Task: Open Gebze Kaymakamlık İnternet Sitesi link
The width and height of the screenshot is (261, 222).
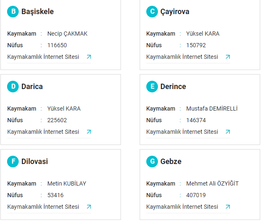Action: click(x=182, y=207)
